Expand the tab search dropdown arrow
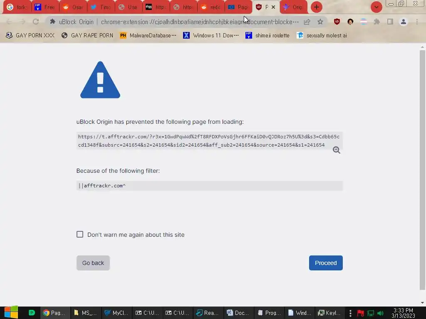Screen dimensions: 426x319 click(x=376, y=7)
